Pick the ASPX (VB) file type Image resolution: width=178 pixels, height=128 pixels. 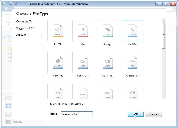pos(108,62)
